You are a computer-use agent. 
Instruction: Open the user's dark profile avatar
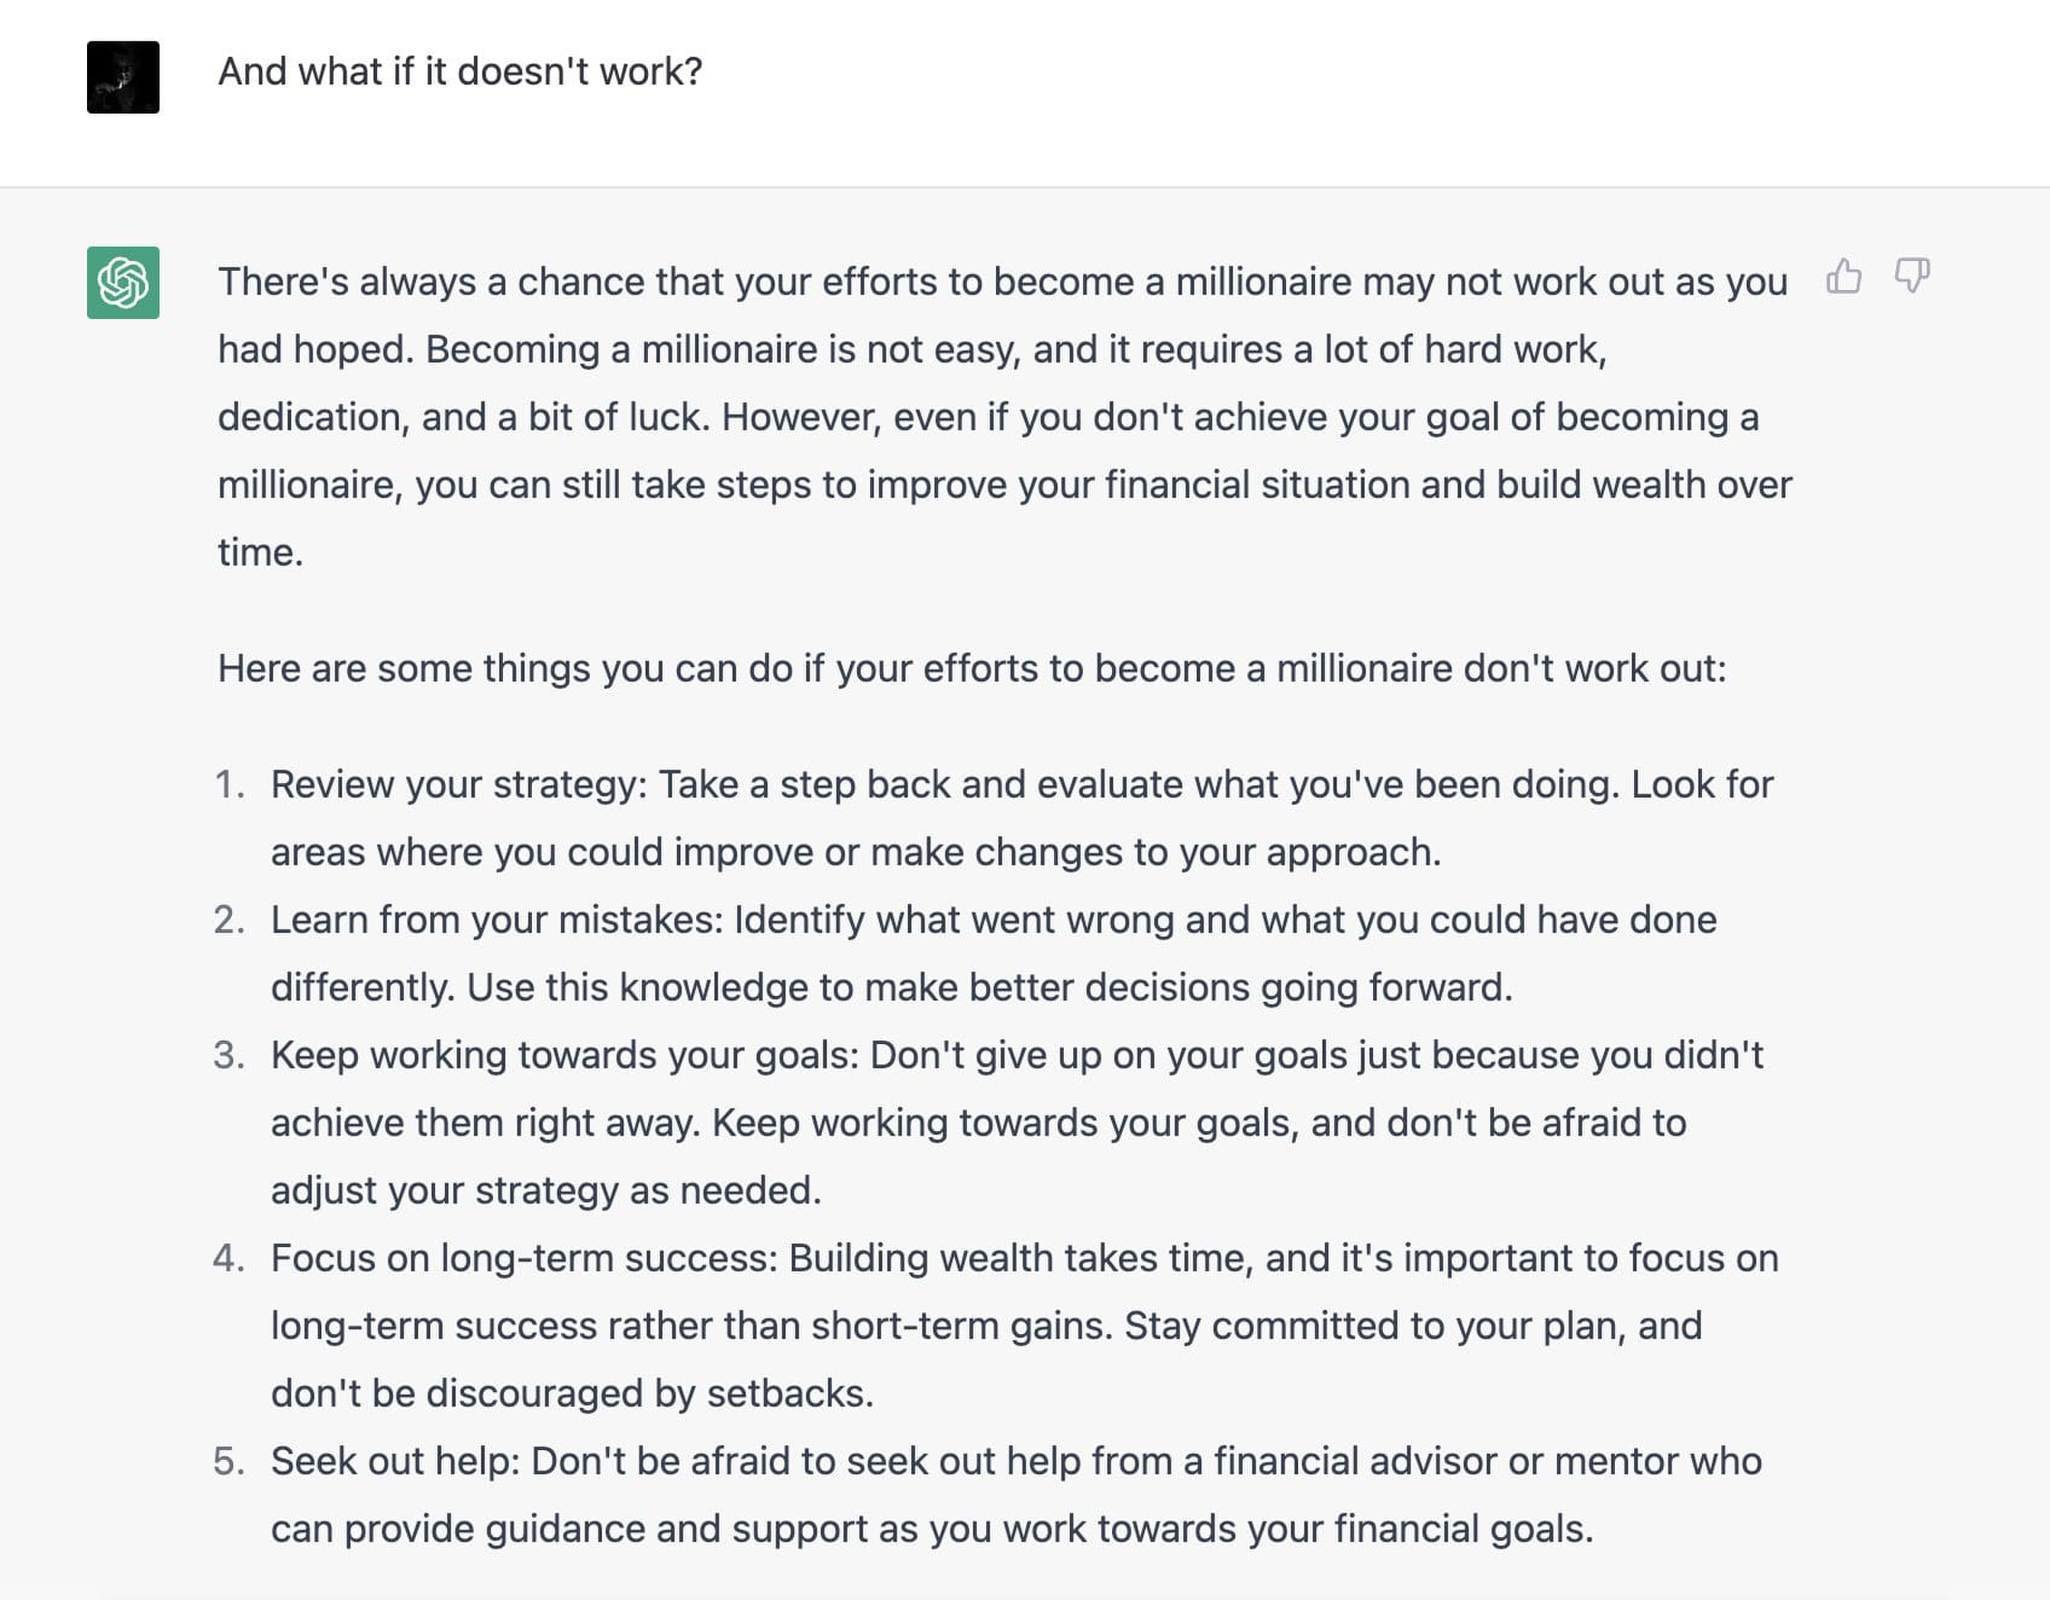[x=123, y=77]
